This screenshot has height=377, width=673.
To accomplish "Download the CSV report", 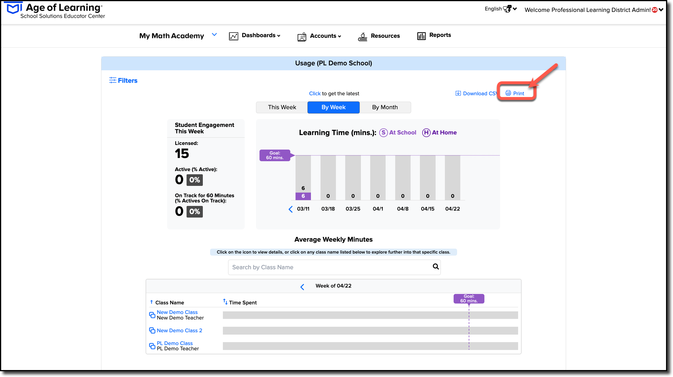I will pyautogui.click(x=479, y=94).
